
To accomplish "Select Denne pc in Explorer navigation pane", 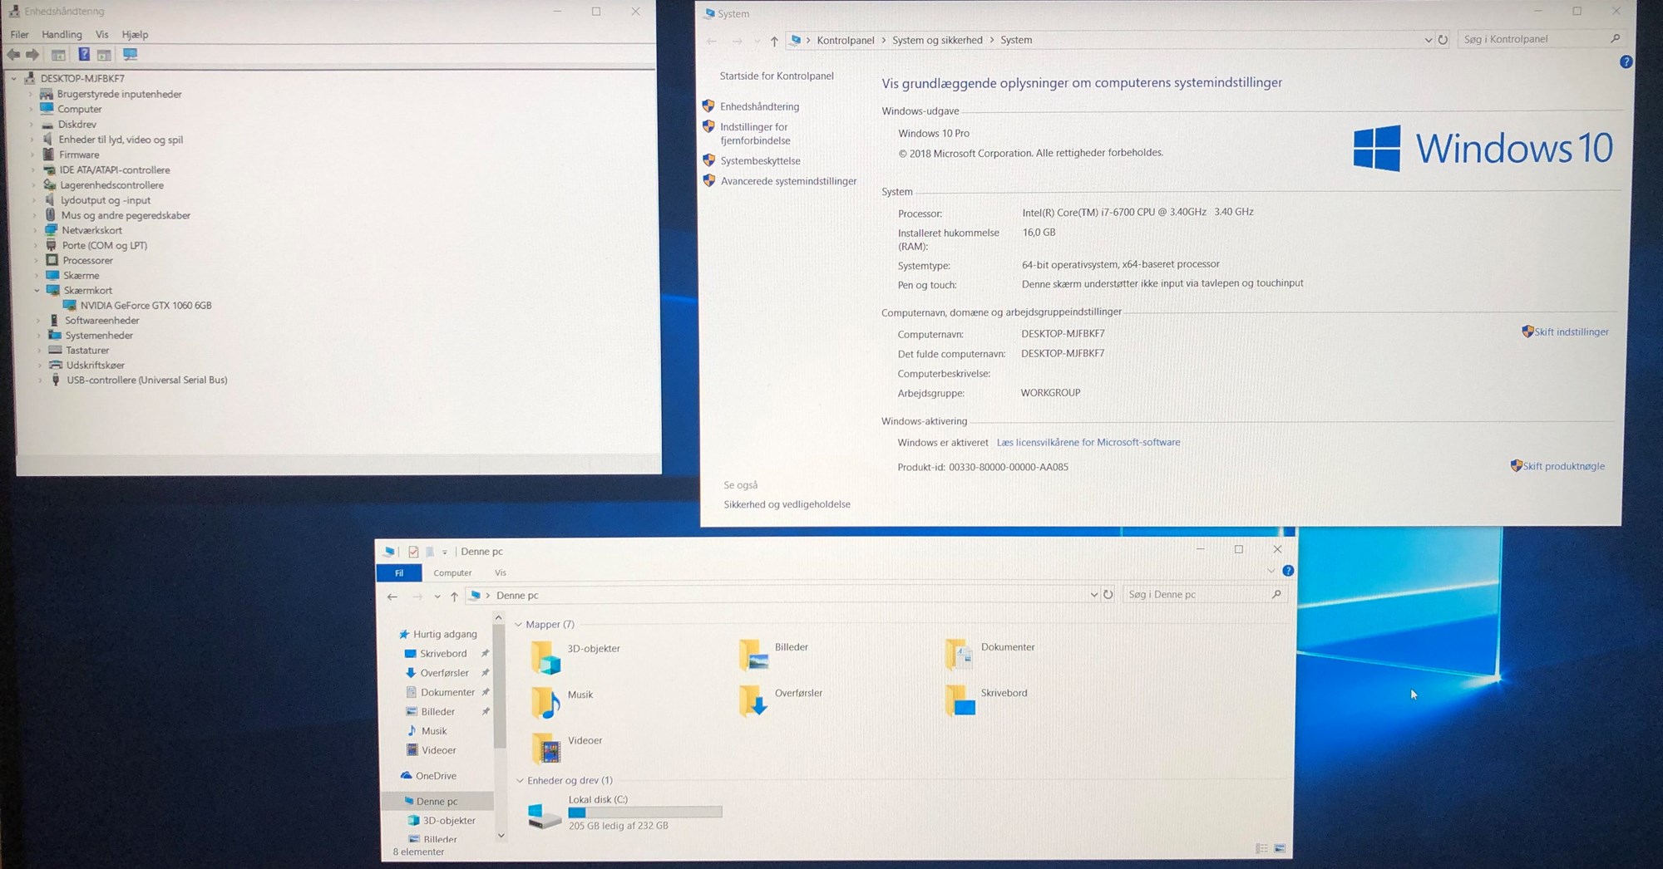I will click(437, 801).
